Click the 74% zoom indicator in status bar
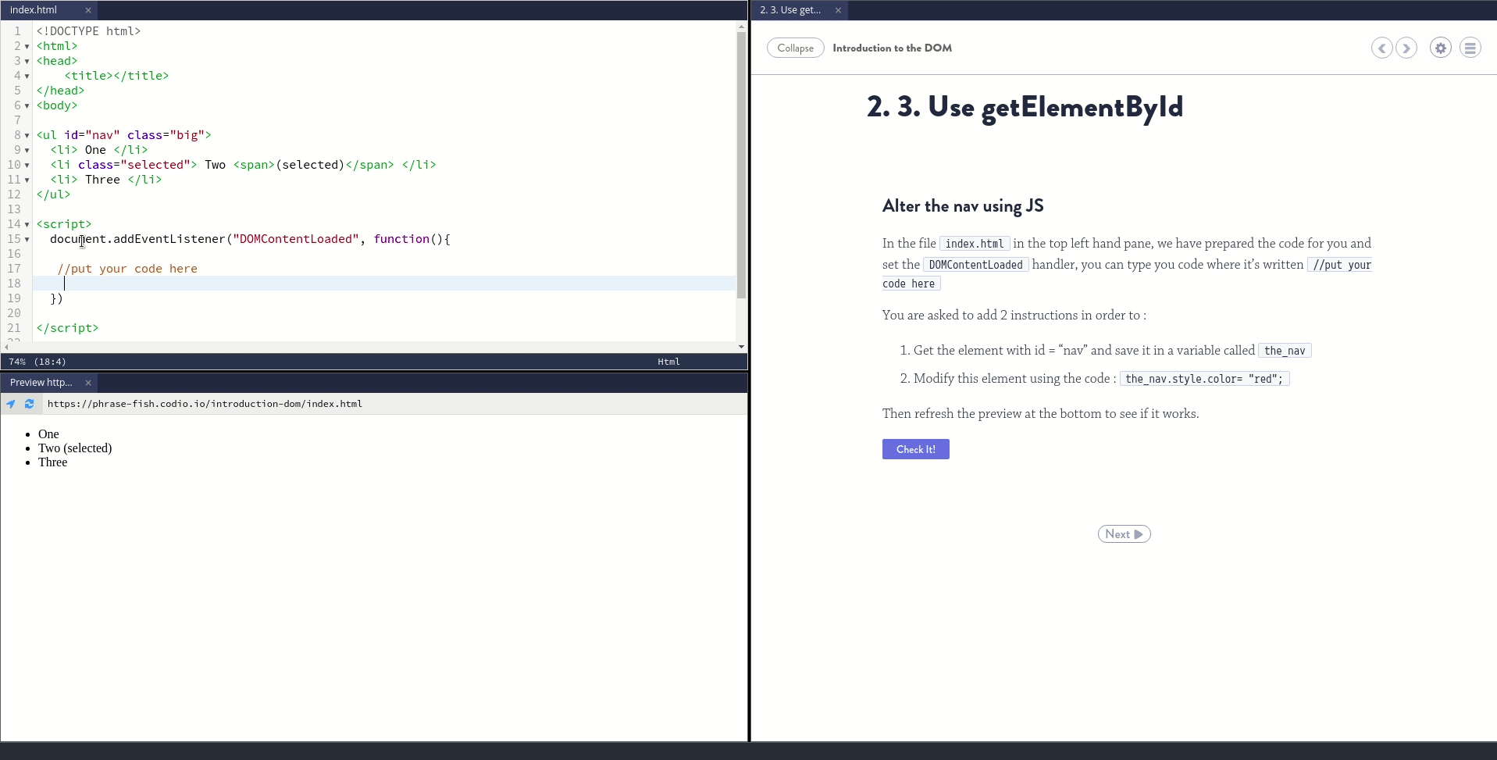This screenshot has width=1497, height=760. [x=17, y=362]
